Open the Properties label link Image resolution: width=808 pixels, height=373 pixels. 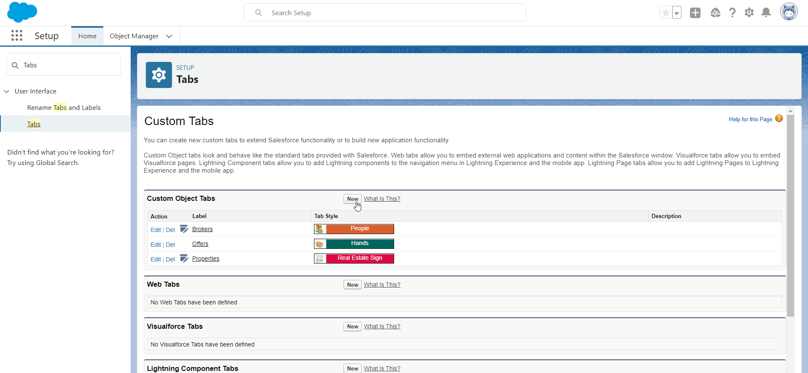click(206, 259)
